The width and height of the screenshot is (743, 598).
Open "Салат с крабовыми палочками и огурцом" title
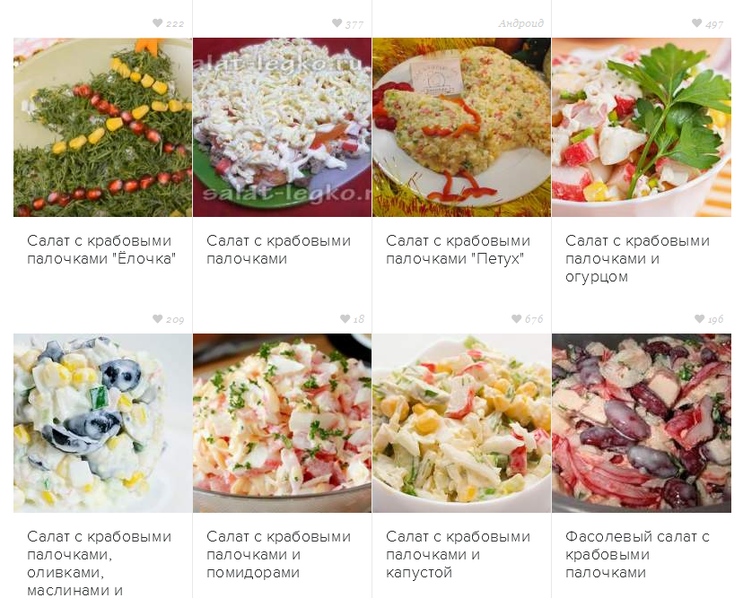(x=637, y=258)
